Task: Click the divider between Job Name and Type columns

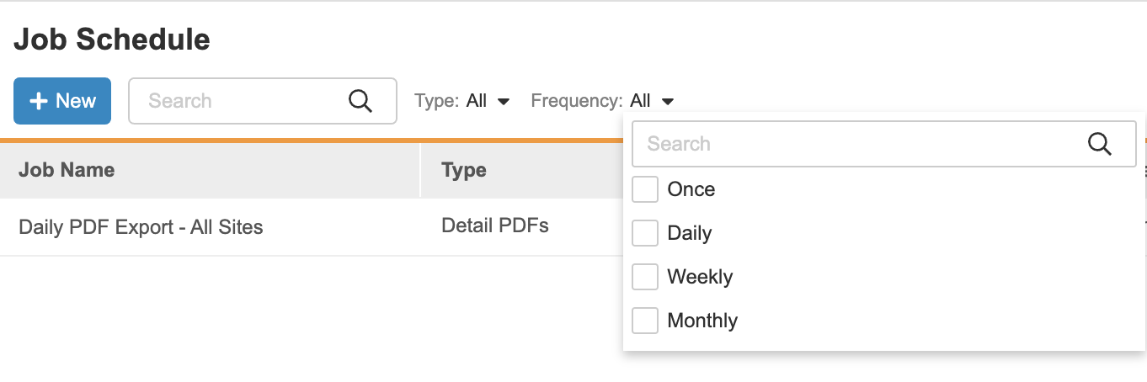Action: pyautogui.click(x=420, y=170)
